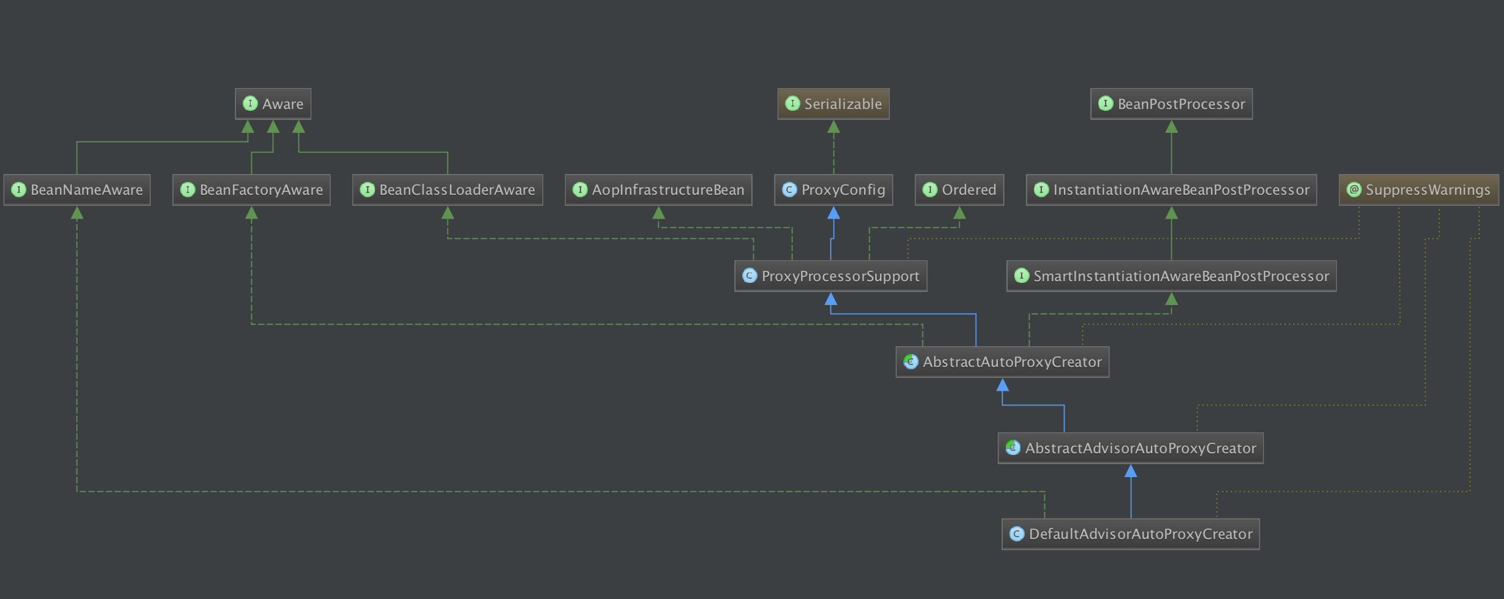
Task: Click the AbstractAdvisorAutoProxyCreator abstract class icon
Action: pyautogui.click(x=1013, y=448)
